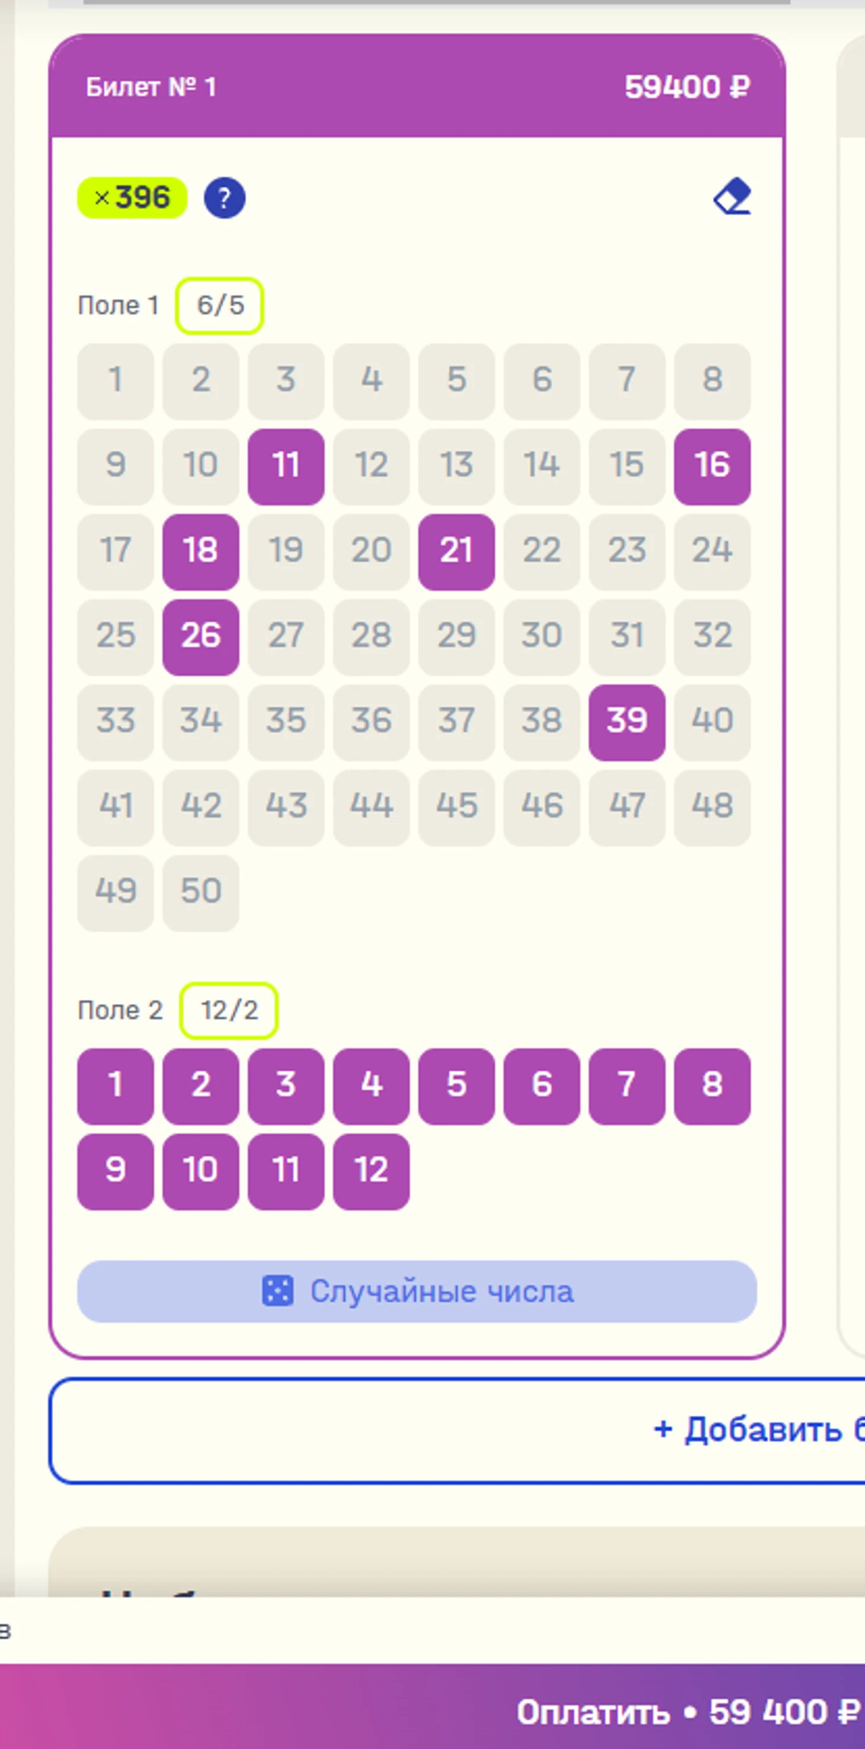
Task: Click the eraser icon to clear ticket
Action: (x=732, y=197)
